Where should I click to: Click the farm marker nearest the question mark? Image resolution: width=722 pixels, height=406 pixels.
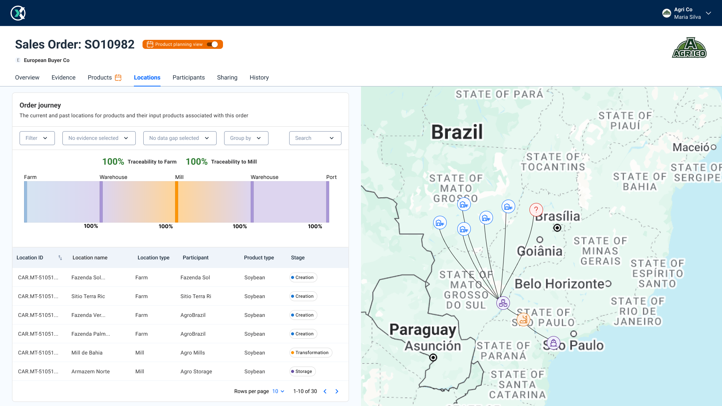tap(508, 206)
